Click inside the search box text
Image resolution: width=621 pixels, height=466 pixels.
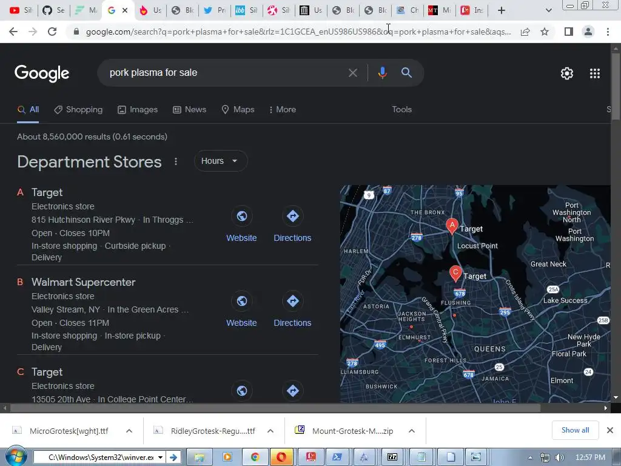pos(153,73)
